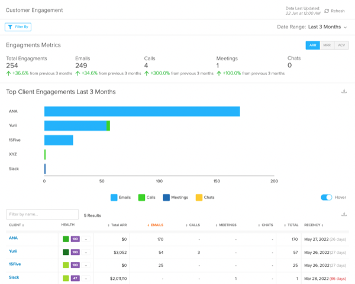
Task: Toggle Calls legend series visibility
Action: tap(142, 198)
